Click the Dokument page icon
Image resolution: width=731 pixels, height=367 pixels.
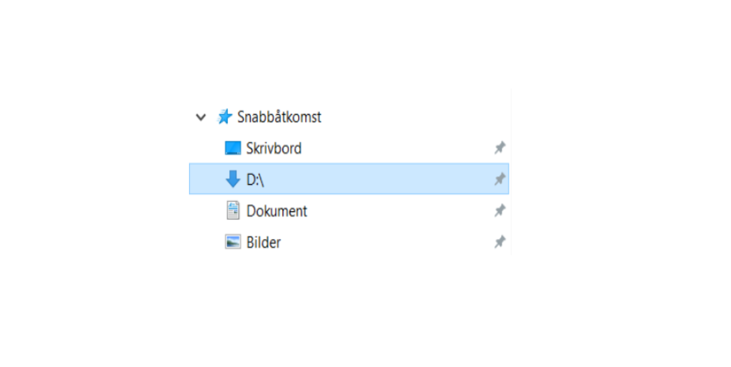pyautogui.click(x=233, y=210)
